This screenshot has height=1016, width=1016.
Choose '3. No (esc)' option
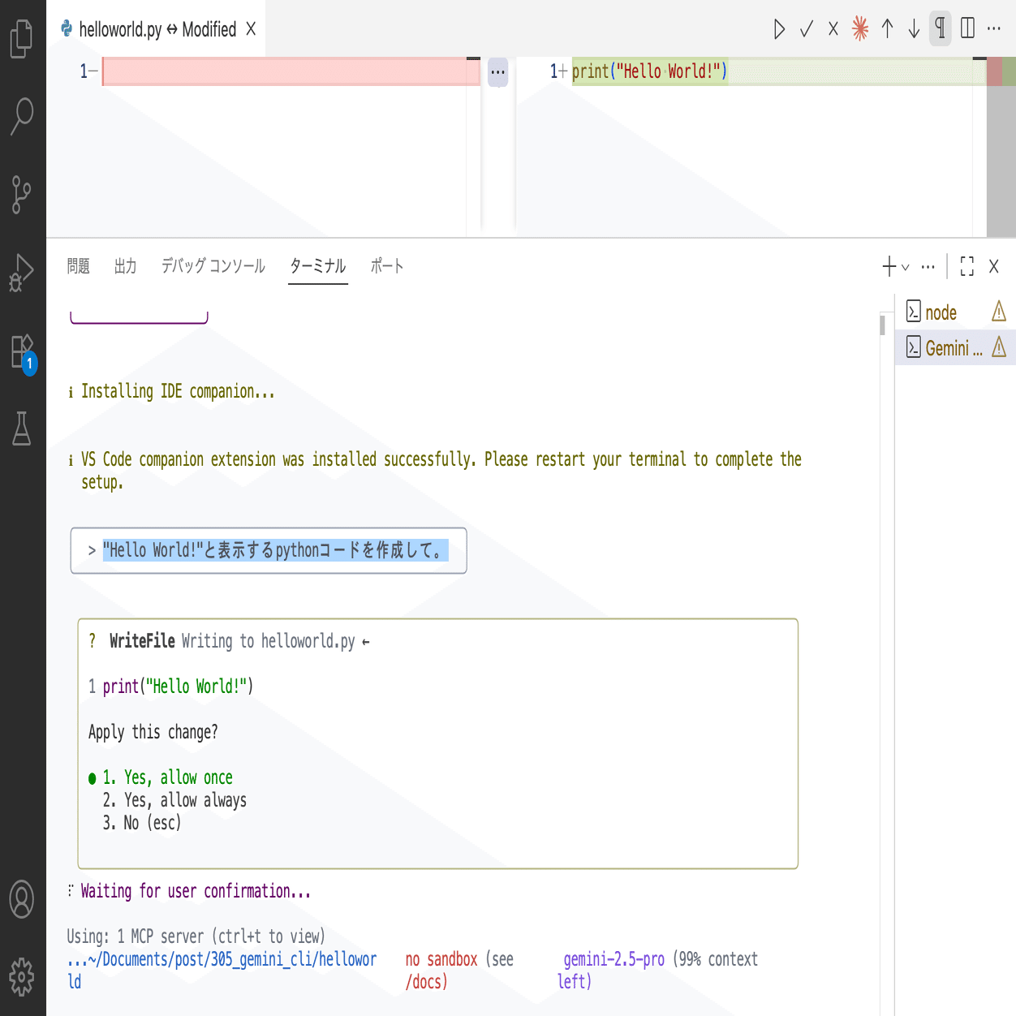click(x=142, y=823)
